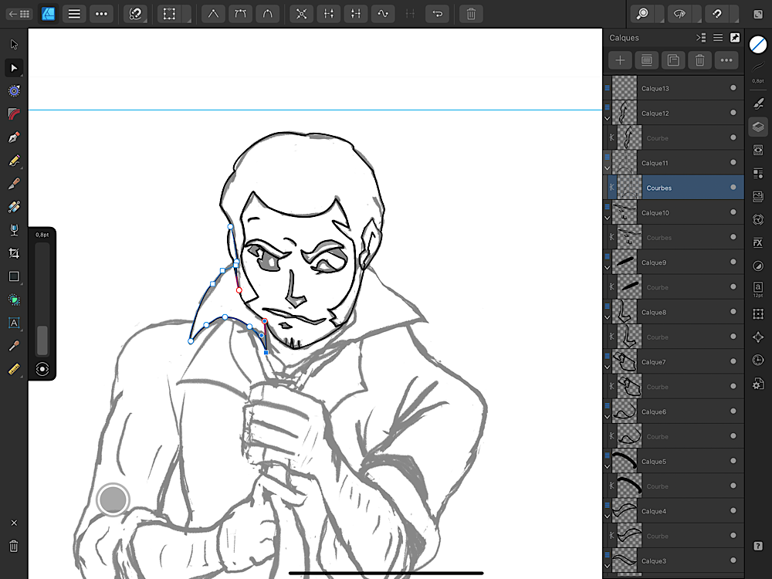This screenshot has width=772, height=579.
Task: Activate the Artistic Text tool
Action: tap(14, 323)
